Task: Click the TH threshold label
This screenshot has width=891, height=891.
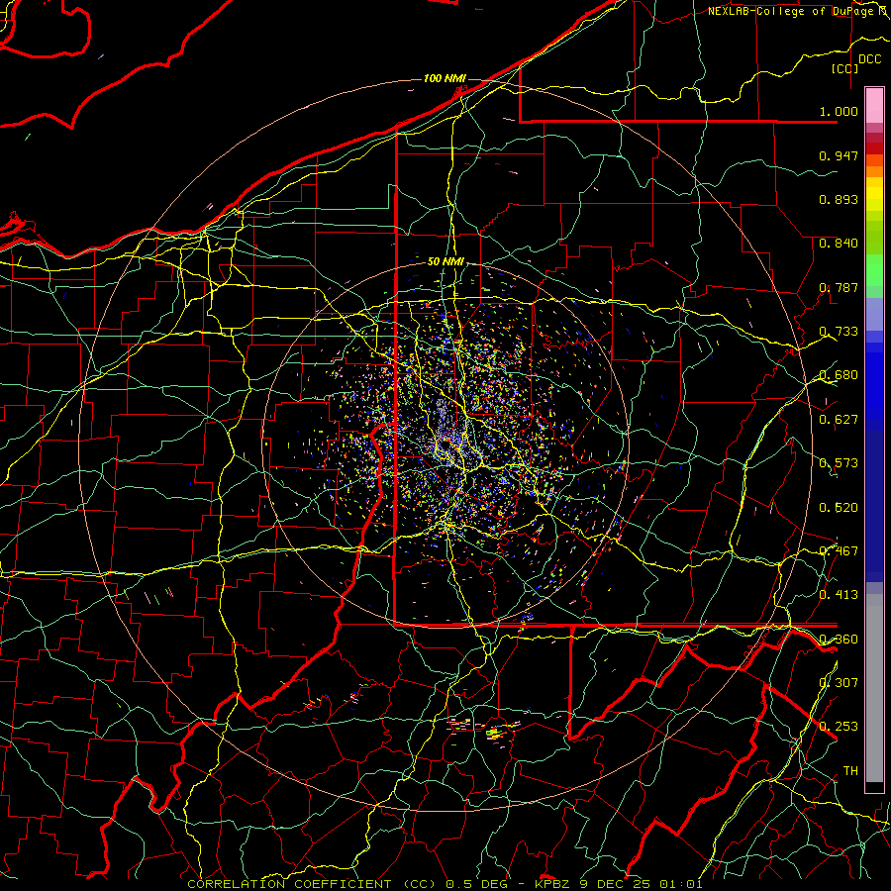Action: coord(850,771)
